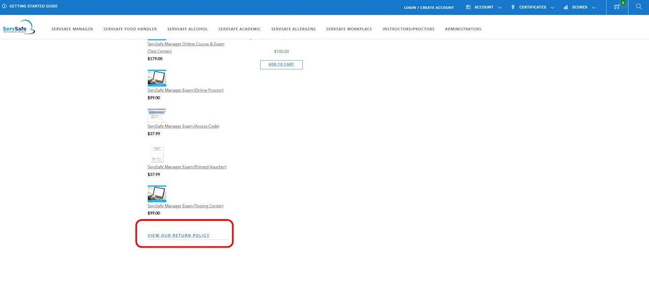Open ServSafe Manager Exam (Online Proctor) link
The height and width of the screenshot is (283, 649).
coord(186,90)
